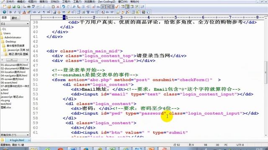Select the Desktop folder in tree

[x=10, y=42]
